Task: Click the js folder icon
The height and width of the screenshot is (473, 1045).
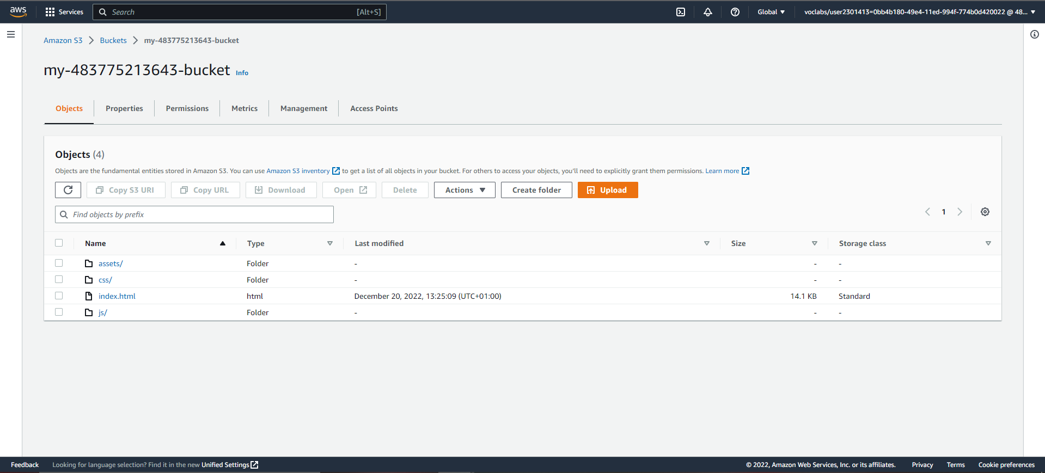Action: click(89, 312)
